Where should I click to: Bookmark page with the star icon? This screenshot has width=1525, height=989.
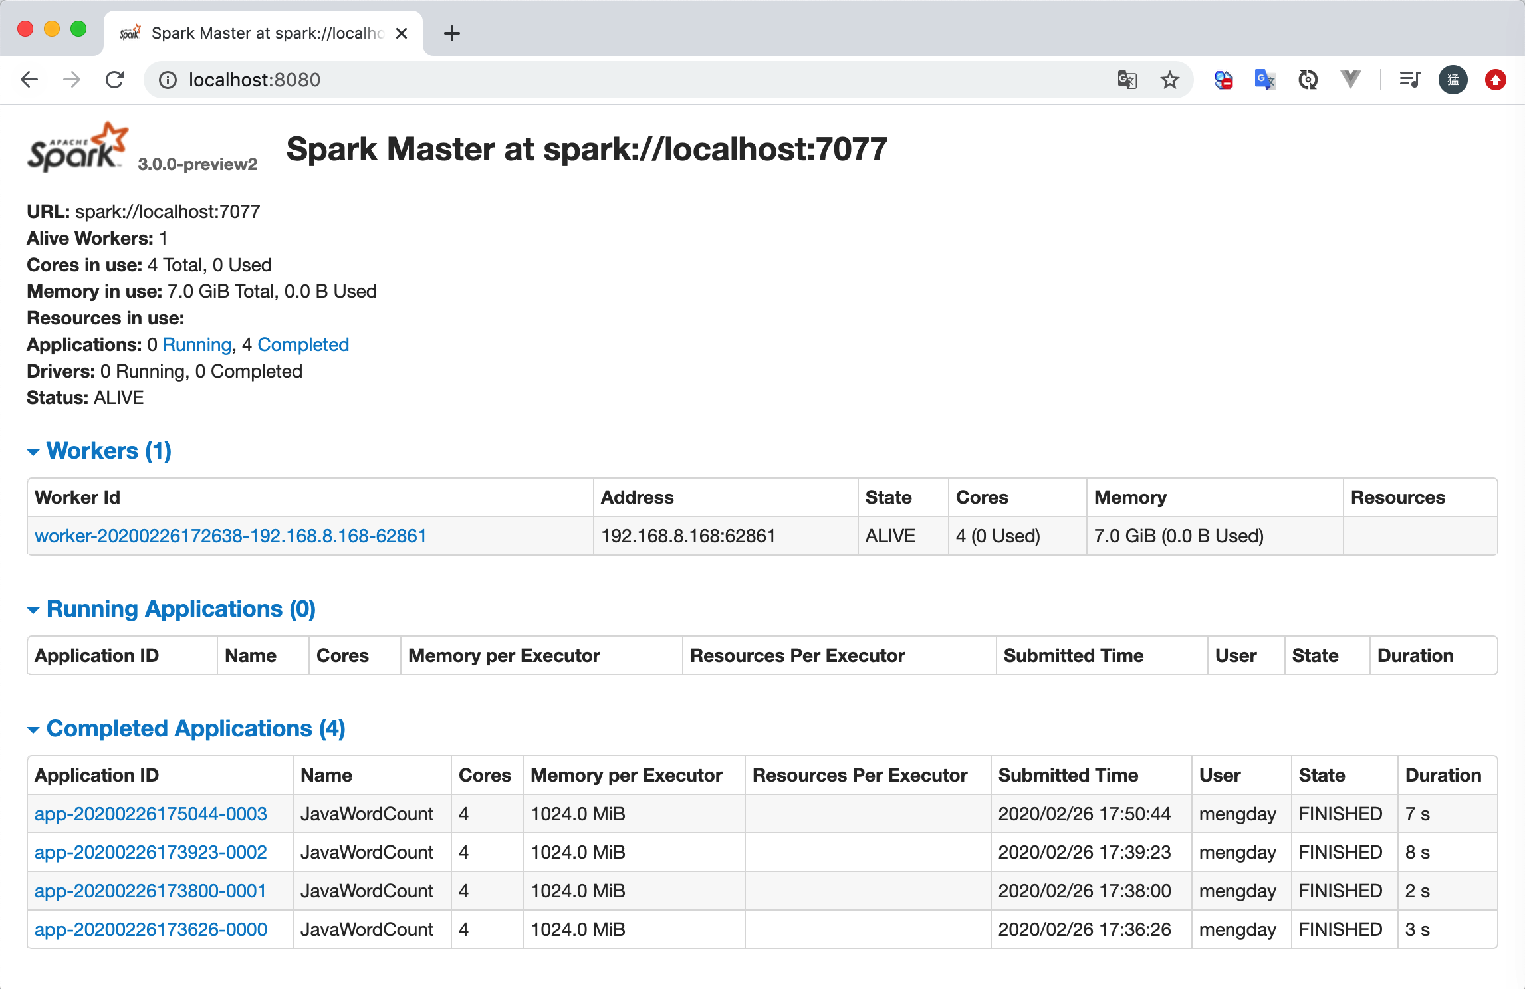coord(1169,80)
